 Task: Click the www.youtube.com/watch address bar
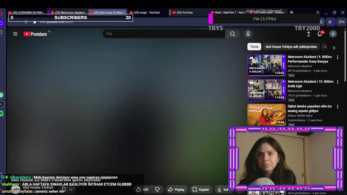[56, 22]
